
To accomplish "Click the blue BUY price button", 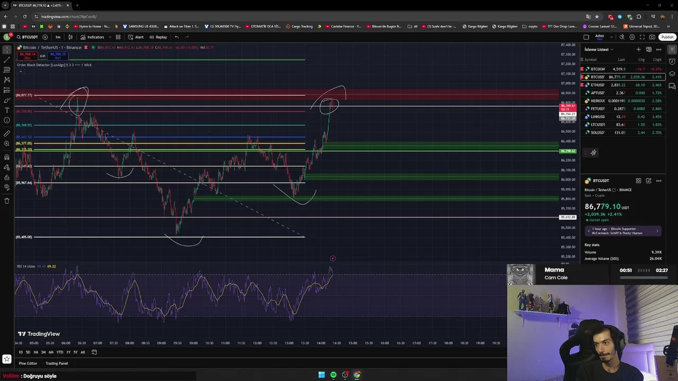I will coord(58,55).
